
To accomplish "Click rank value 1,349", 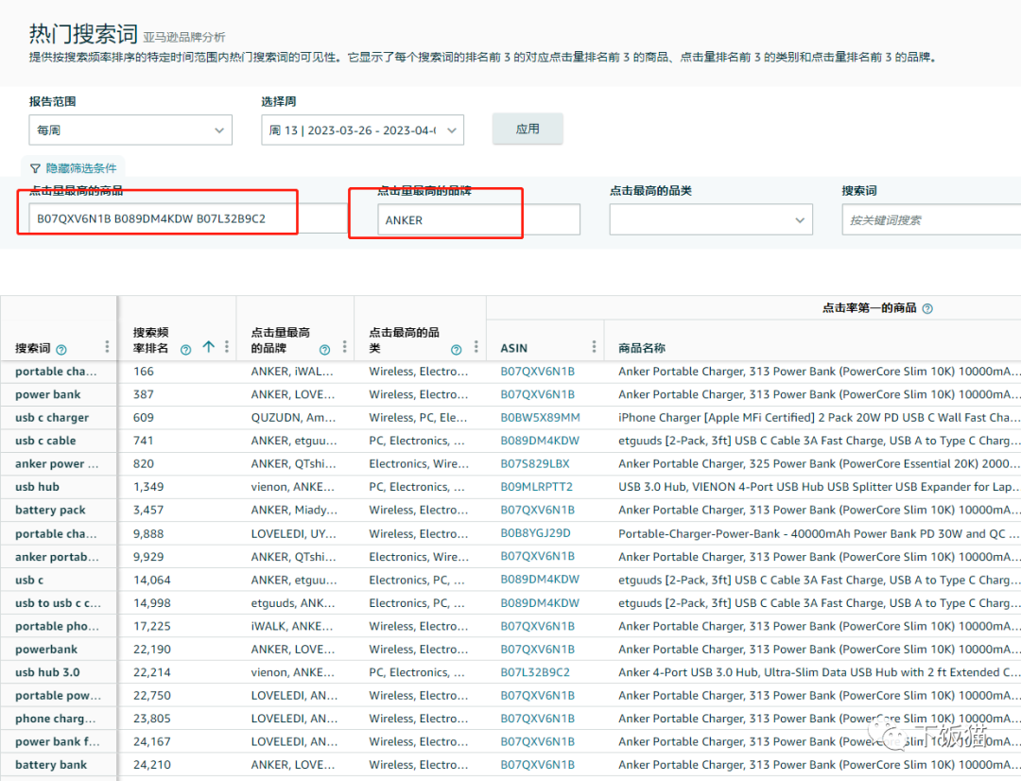I will coord(148,487).
